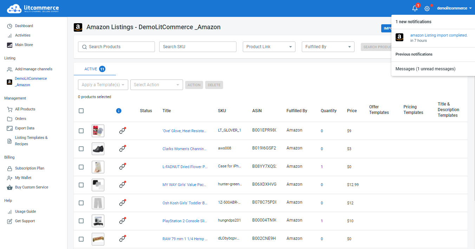Click the Clarks Women's shoe thumbnail
Screen dimensions: 475x249
click(x=98, y=149)
